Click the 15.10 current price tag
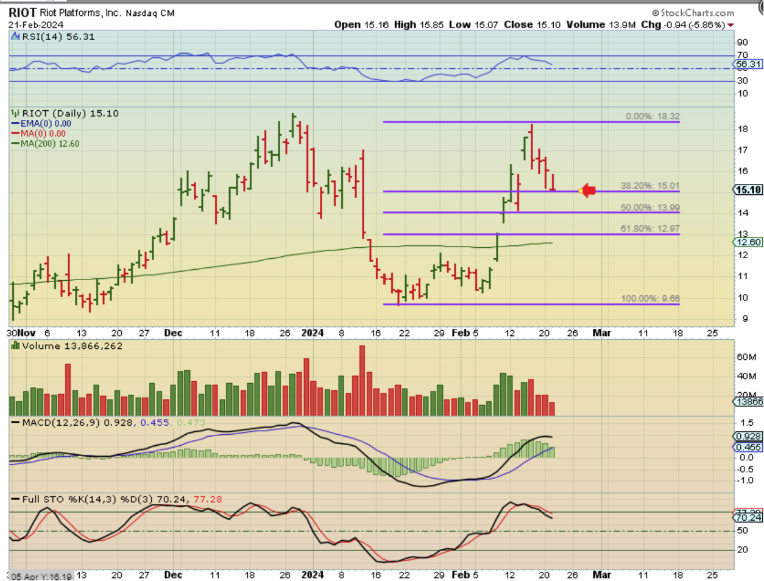 [748, 190]
